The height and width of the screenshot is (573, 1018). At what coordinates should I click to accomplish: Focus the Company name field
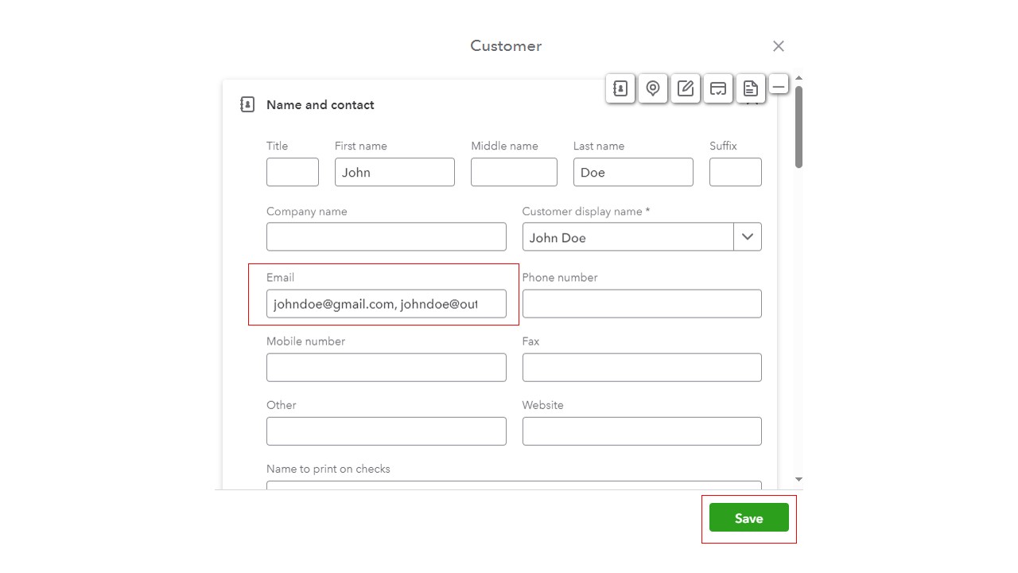point(386,237)
